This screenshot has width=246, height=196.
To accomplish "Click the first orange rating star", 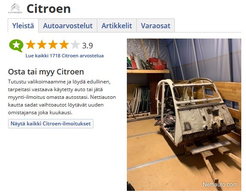I will [x=30, y=45].
